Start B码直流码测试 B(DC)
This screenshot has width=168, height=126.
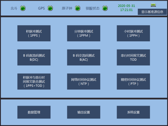pyautogui.click(x=34, y=58)
